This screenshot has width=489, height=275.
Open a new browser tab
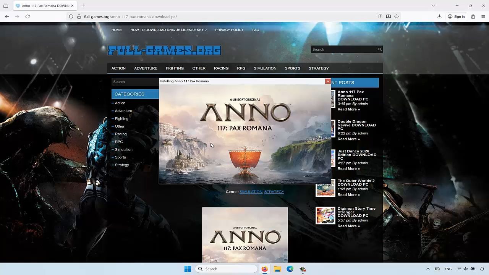coord(83,6)
